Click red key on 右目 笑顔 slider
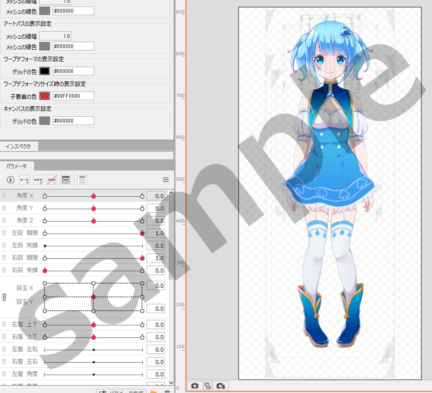Screen dimensions: 432x393 pos(45,271)
